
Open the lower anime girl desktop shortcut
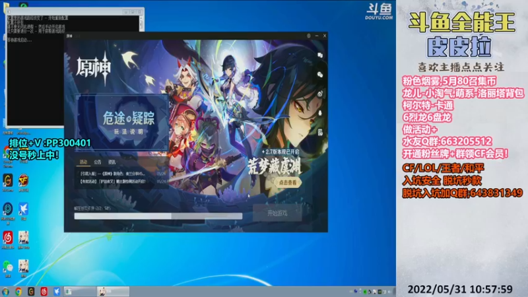(x=23, y=269)
